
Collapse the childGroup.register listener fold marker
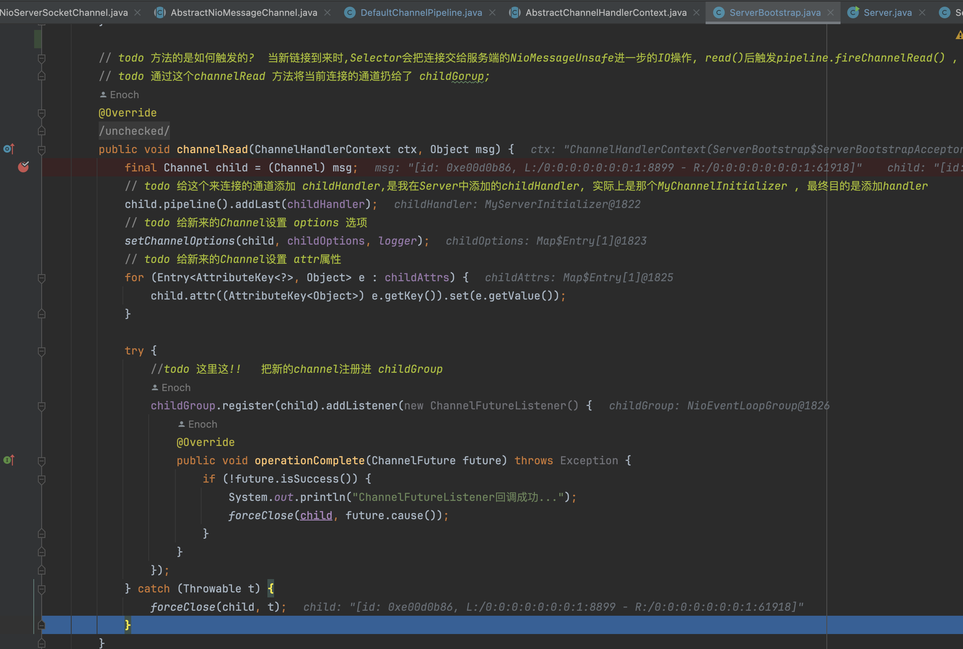(x=42, y=406)
